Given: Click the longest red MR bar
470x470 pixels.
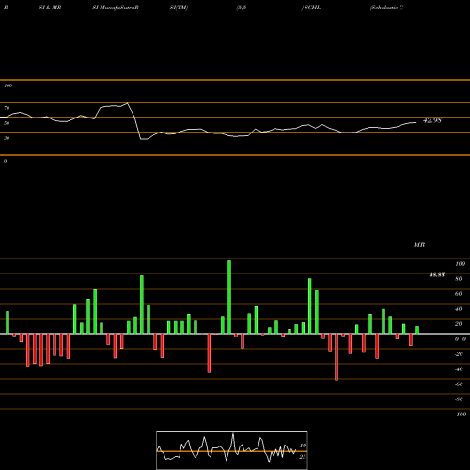Looking at the screenshot, I should click(337, 357).
